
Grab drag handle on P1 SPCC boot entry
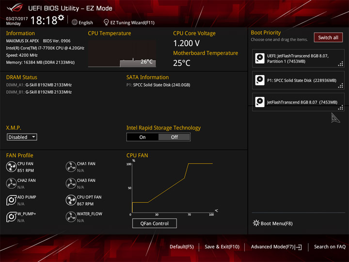point(341,86)
